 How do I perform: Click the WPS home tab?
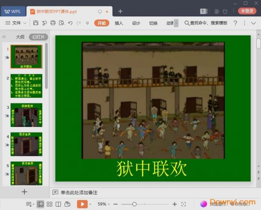(x=13, y=12)
